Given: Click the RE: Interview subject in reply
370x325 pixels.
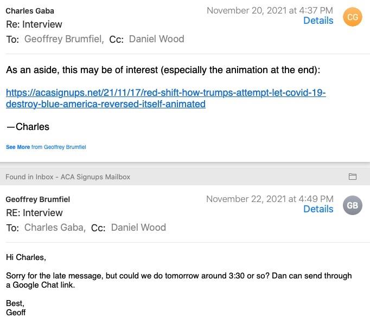Looking at the screenshot, I should coord(34,213).
